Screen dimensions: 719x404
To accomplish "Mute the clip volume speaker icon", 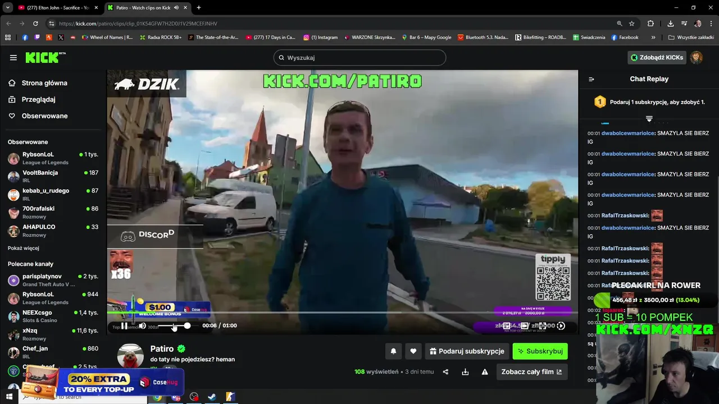I will point(143,325).
